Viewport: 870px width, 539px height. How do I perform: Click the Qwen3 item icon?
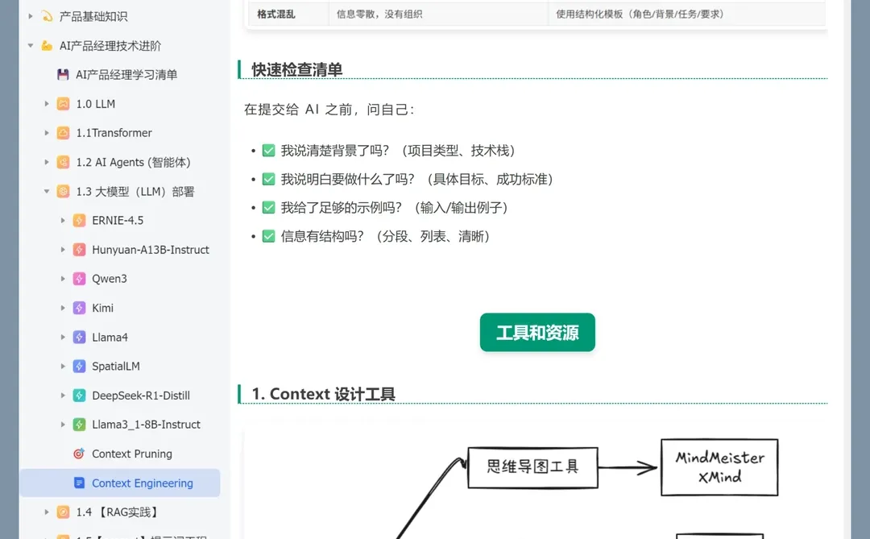[x=77, y=278]
